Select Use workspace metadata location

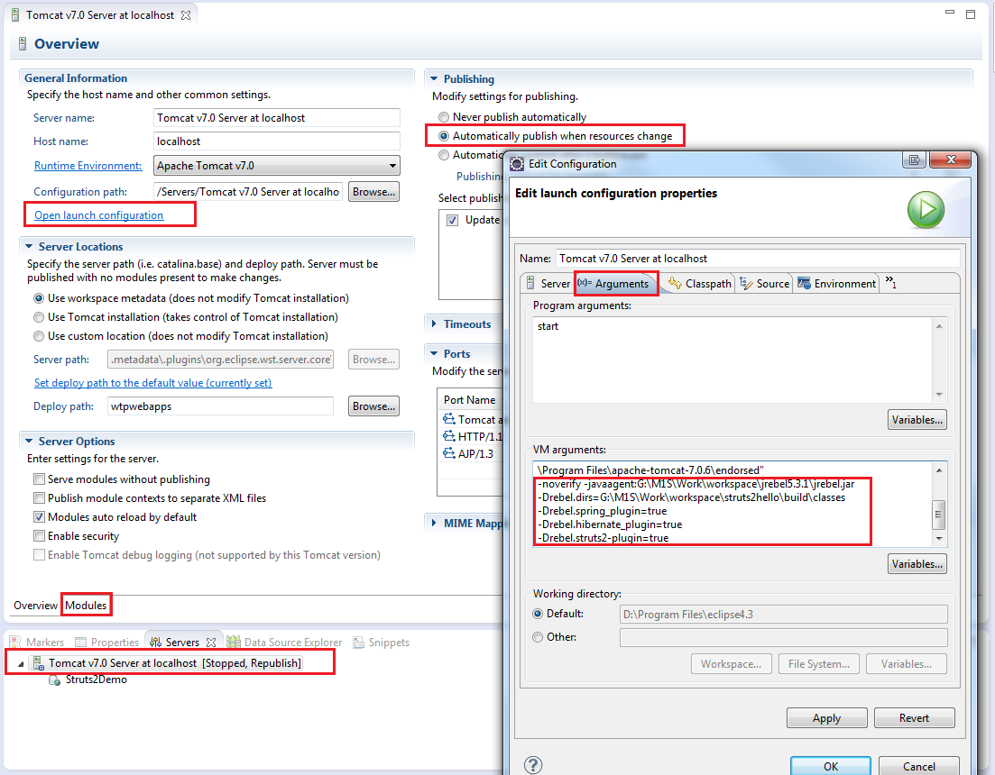point(40,298)
